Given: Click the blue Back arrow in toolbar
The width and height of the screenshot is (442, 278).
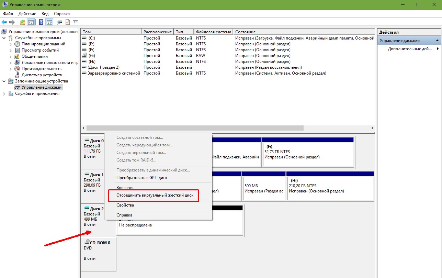Looking at the screenshot, I should 4,22.
